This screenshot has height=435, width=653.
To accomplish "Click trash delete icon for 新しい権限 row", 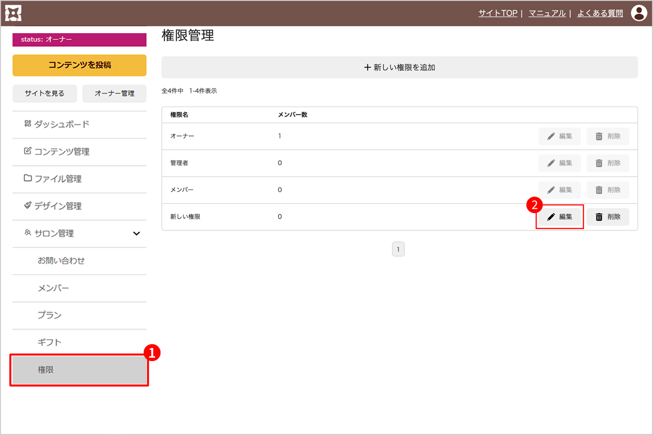I will (599, 217).
